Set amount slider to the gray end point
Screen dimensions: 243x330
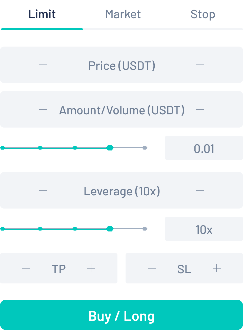[145, 148]
